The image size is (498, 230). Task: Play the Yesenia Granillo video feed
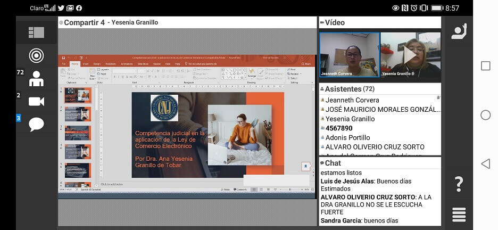[x=410, y=55]
